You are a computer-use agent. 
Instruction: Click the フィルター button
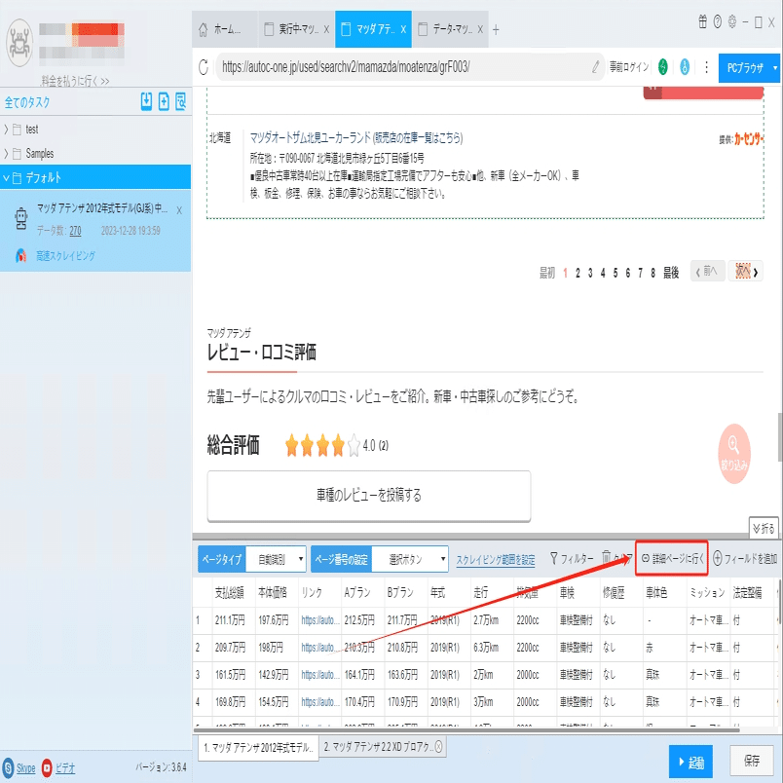572,558
